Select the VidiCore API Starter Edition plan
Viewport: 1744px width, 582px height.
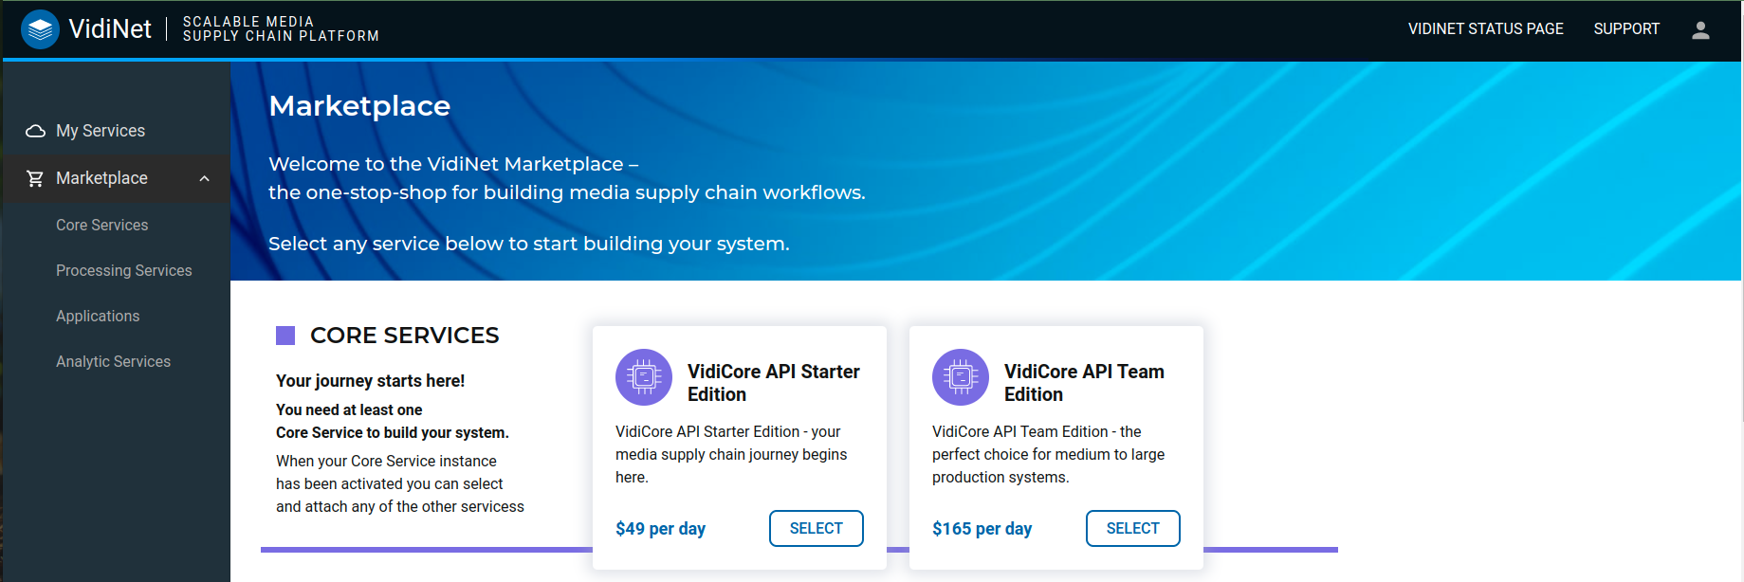point(816,528)
